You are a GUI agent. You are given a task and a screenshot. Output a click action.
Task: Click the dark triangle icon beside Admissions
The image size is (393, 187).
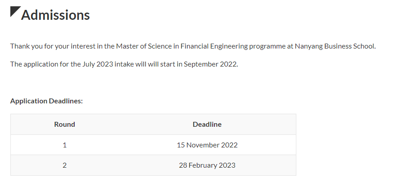coord(14,11)
